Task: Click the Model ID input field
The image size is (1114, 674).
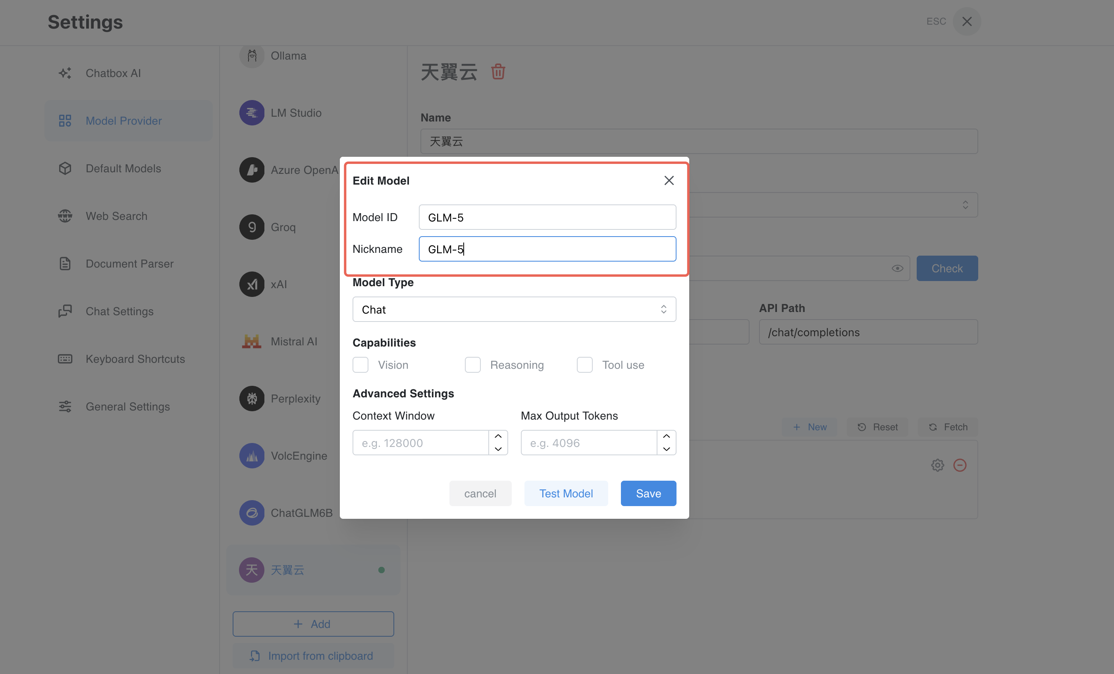Action: 547,218
